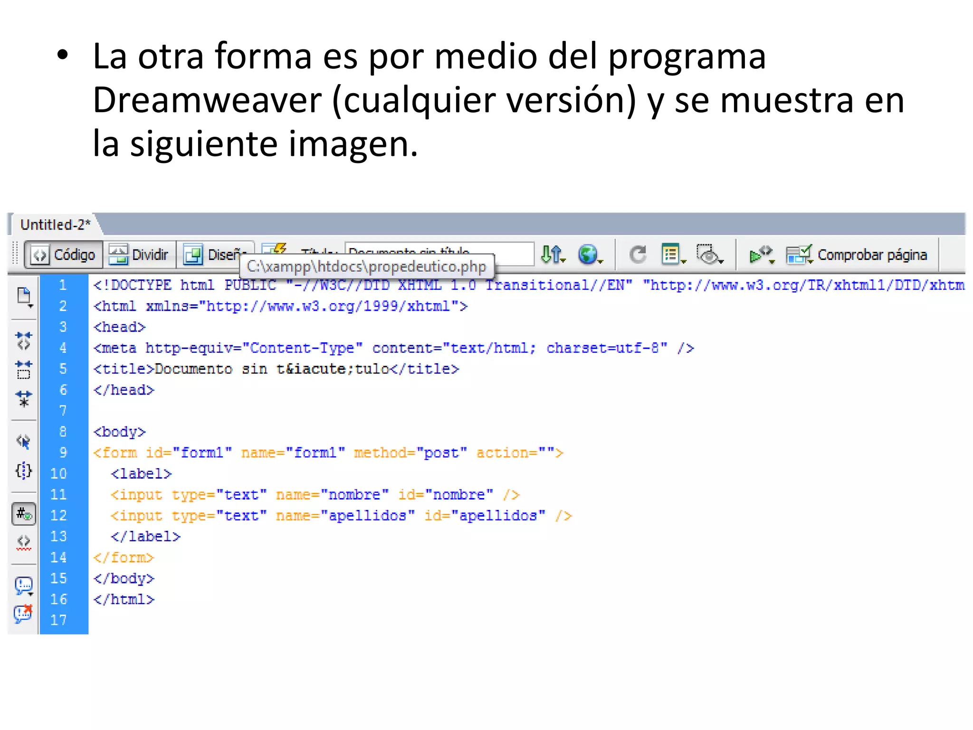This screenshot has height=730, width=973.
Task: Click the Apply Comment speech bubble icon
Action: (x=24, y=586)
